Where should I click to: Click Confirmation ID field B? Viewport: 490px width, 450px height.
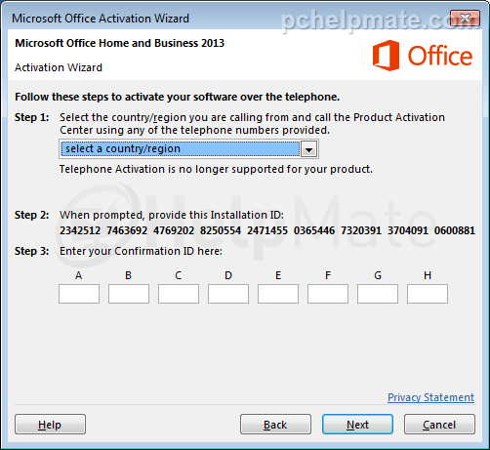click(x=129, y=294)
